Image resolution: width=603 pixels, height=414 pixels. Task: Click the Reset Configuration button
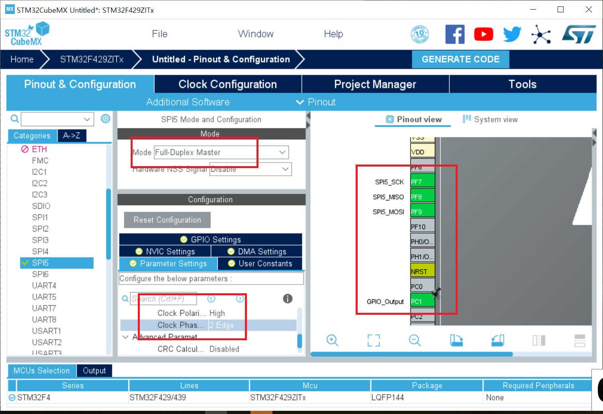[x=167, y=220]
